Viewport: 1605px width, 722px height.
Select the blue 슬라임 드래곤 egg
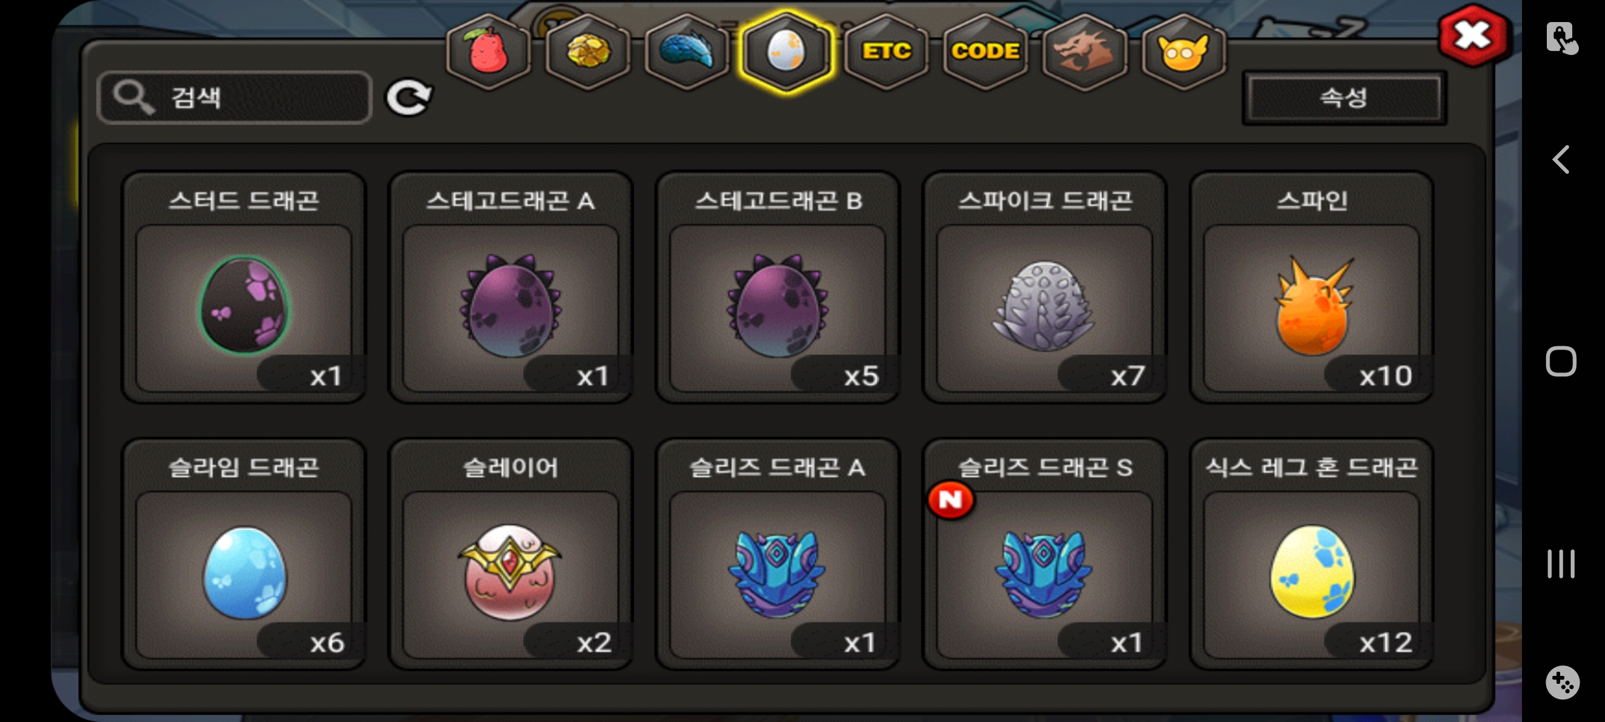click(244, 554)
